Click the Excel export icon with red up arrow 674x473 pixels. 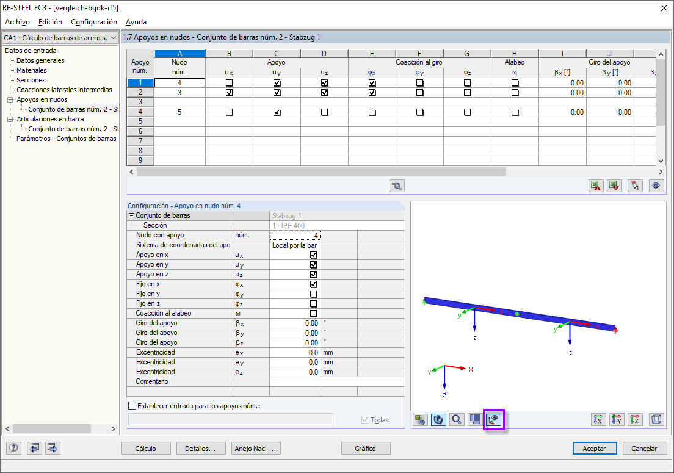596,186
